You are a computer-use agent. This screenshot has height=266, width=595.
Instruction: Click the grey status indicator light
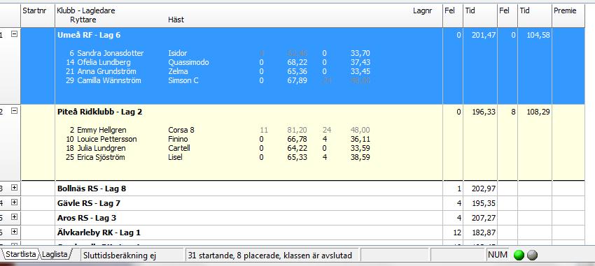[533, 256]
